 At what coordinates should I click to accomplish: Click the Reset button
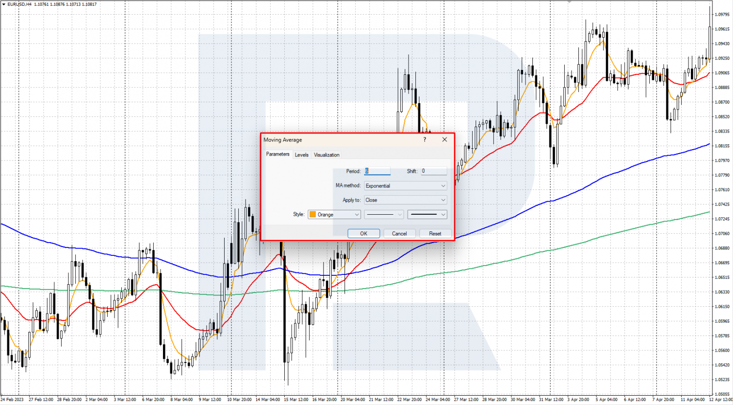tap(435, 233)
